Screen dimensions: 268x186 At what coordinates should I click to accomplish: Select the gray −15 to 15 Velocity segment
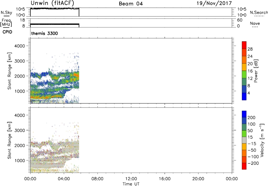click(x=244, y=140)
